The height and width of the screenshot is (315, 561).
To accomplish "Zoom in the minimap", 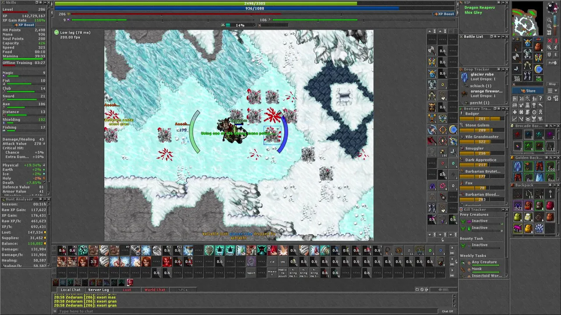I will pos(549,27).
